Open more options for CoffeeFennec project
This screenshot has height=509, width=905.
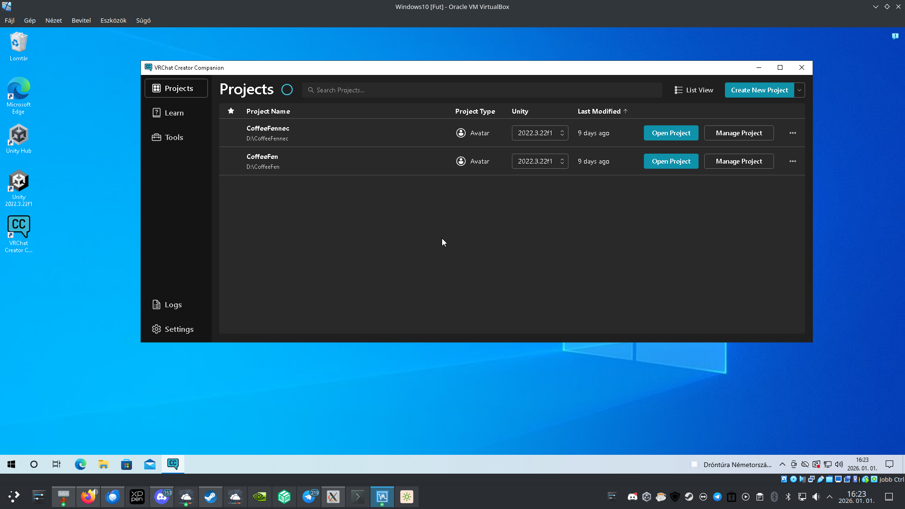[792, 133]
